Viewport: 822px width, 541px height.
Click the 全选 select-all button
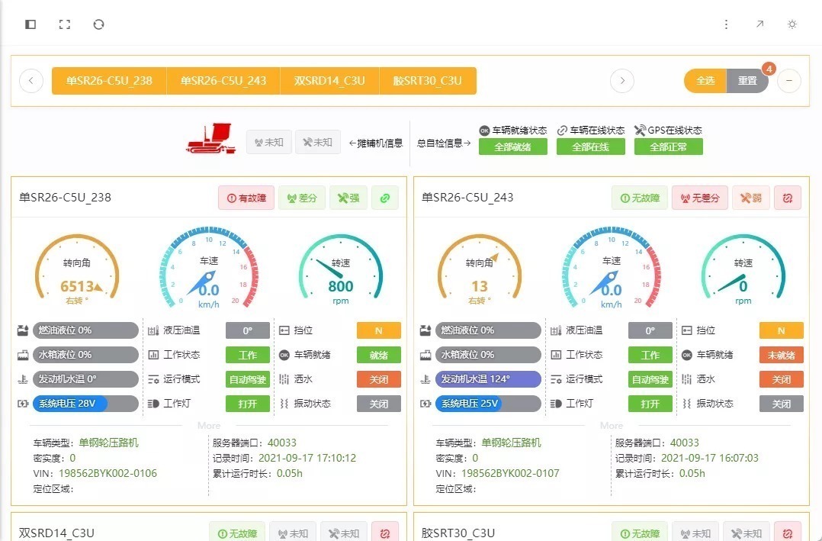pyautogui.click(x=705, y=80)
